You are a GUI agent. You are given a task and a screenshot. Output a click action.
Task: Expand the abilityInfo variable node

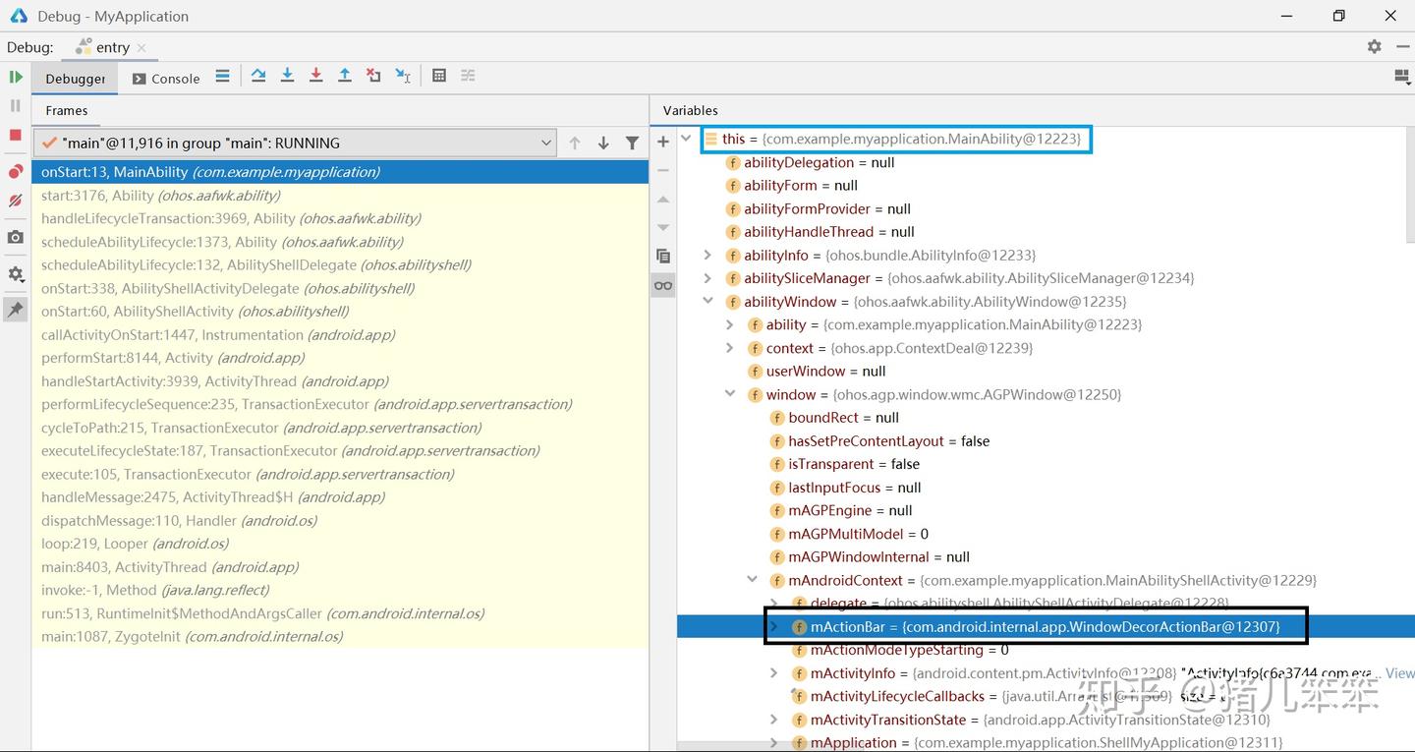[707, 256]
